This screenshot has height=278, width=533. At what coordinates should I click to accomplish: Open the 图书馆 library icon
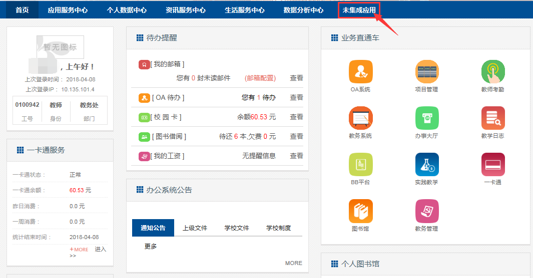[x=360, y=212]
